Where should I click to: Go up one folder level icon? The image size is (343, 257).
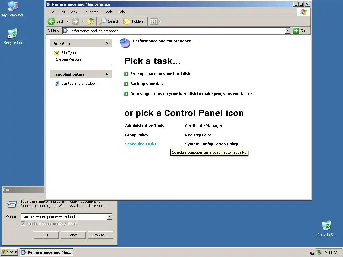[x=90, y=21]
